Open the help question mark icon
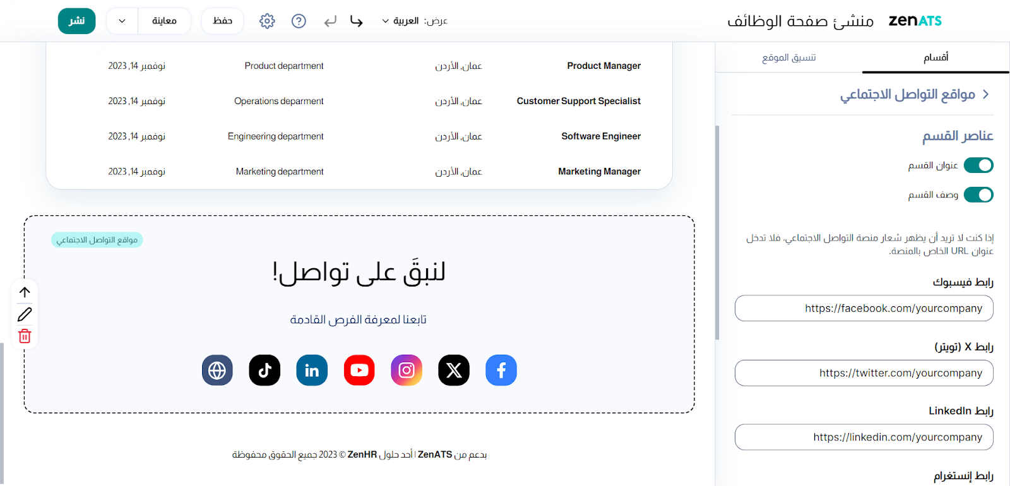 pos(299,21)
